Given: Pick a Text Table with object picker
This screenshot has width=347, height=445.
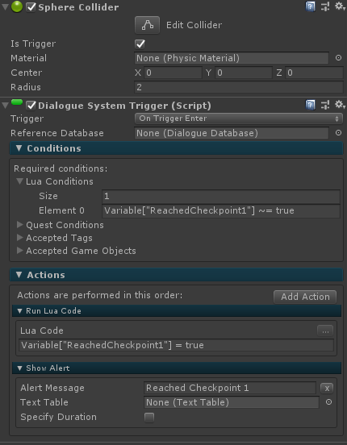Looking at the screenshot, I should pyautogui.click(x=328, y=402).
